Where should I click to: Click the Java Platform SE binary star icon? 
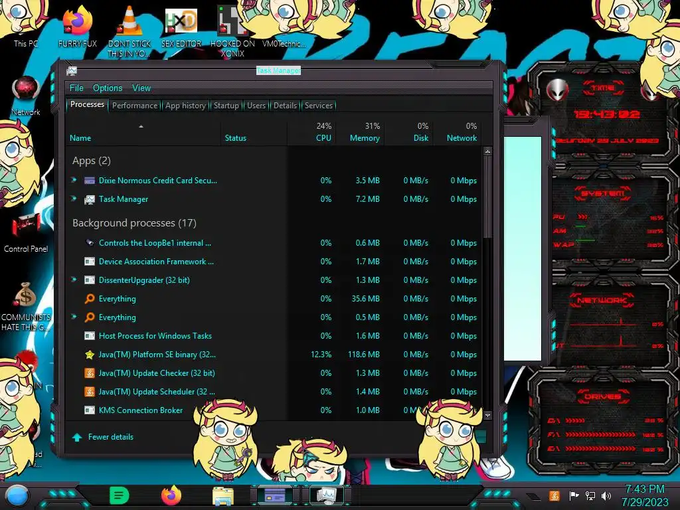(x=90, y=355)
